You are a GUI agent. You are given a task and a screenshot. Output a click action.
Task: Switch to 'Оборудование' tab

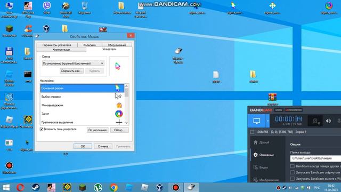[117, 45]
